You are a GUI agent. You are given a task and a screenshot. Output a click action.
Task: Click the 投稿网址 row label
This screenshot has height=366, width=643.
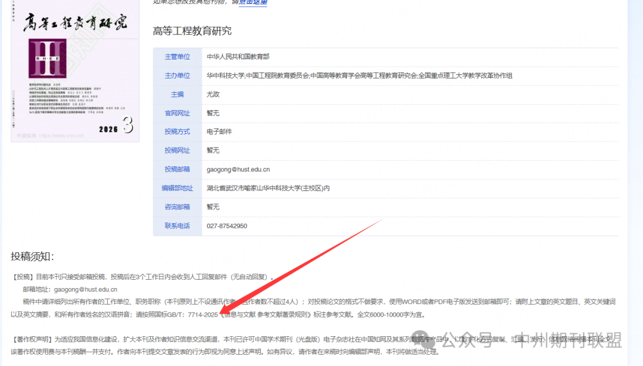point(177,151)
